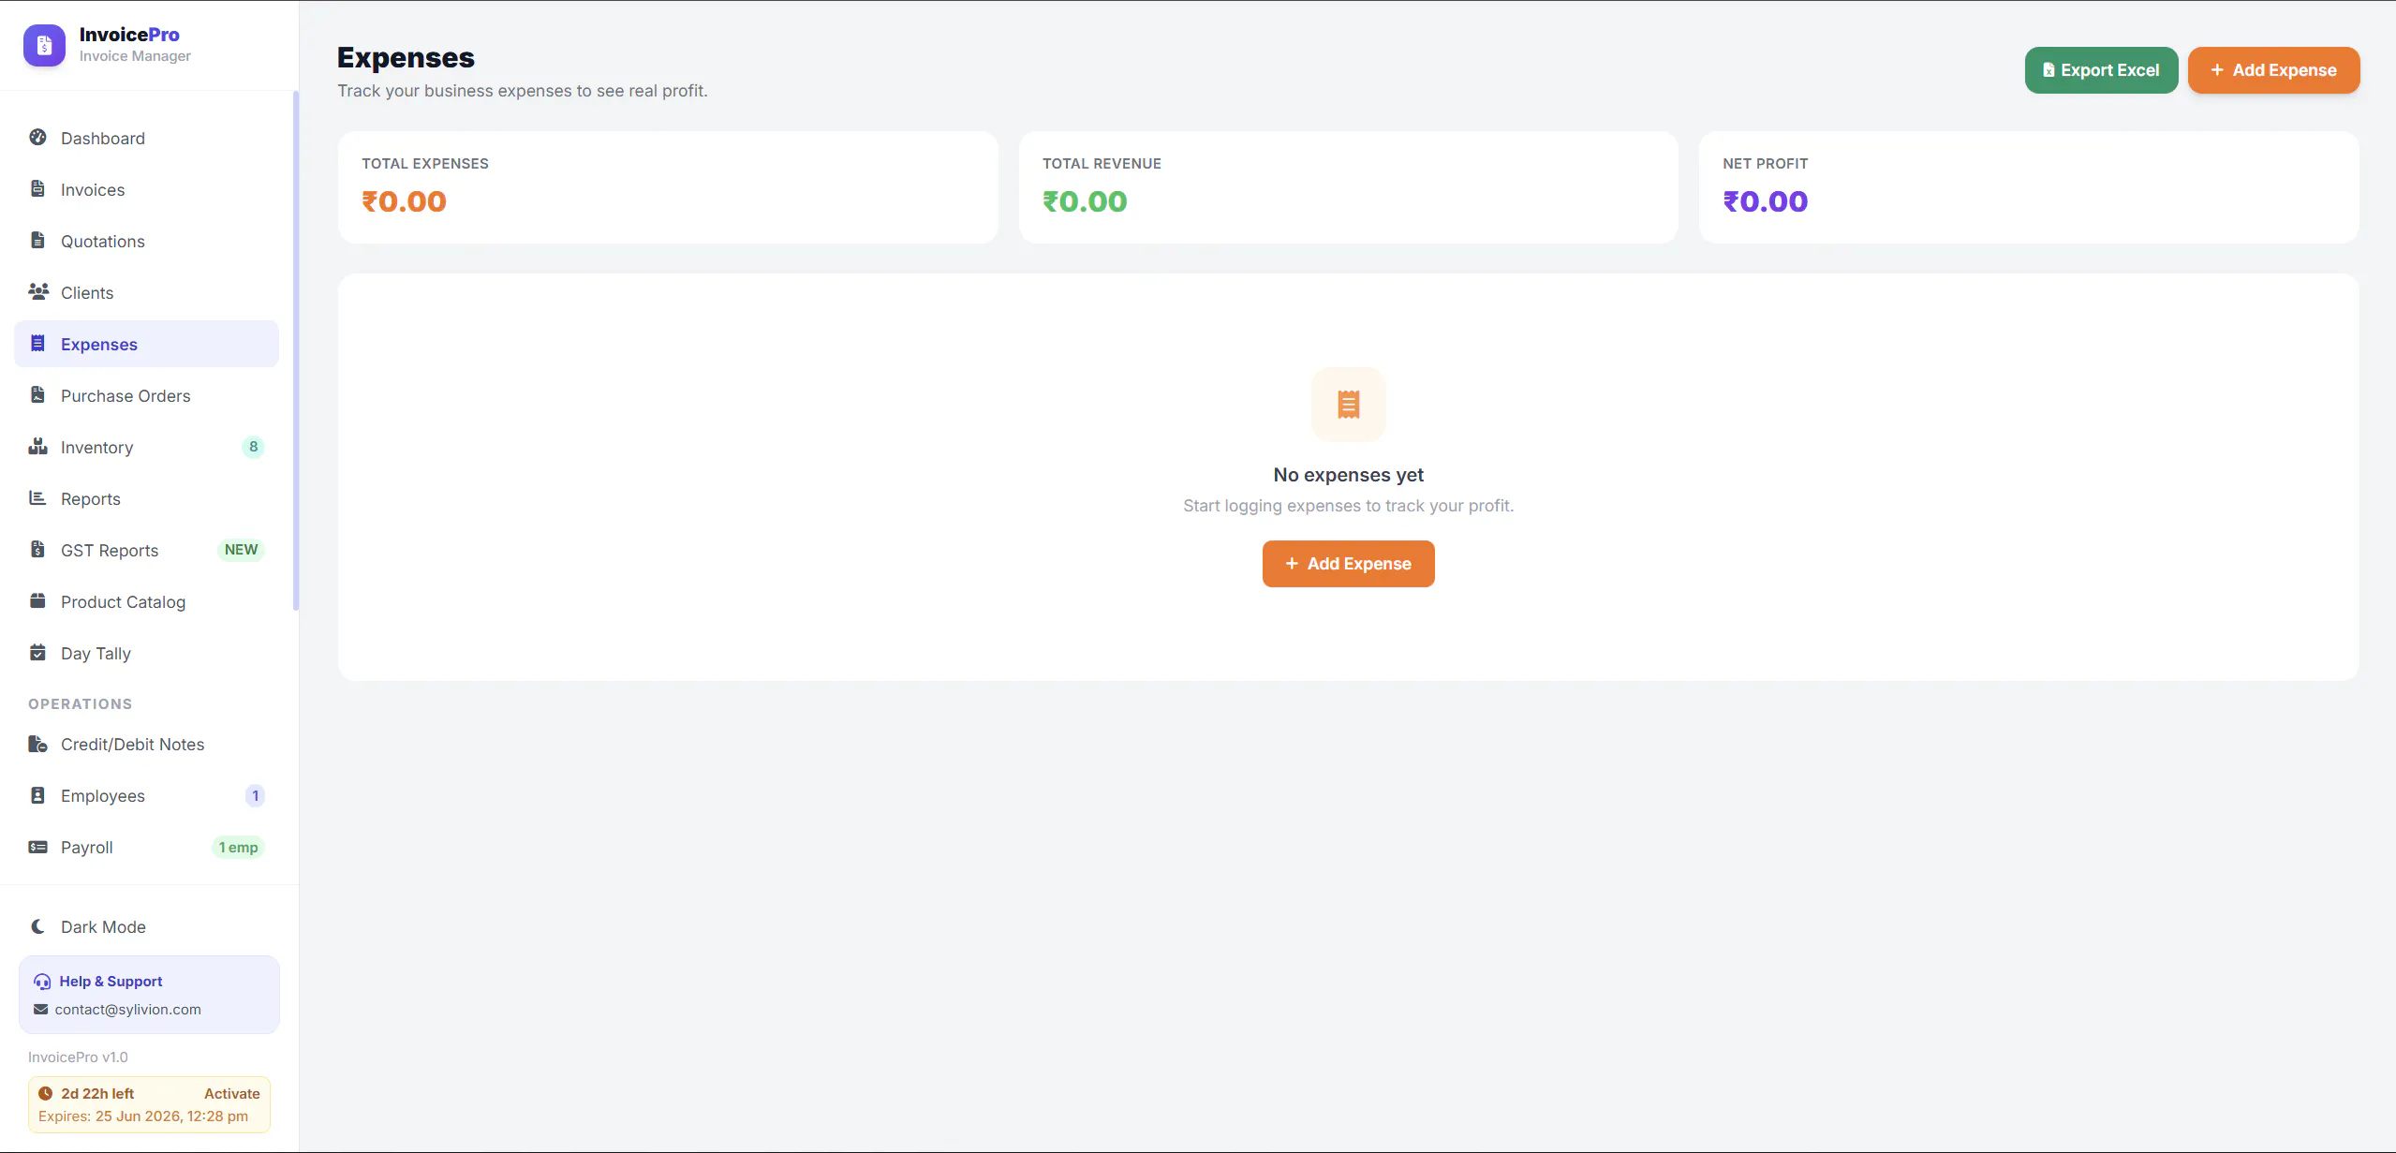Click the Employees count badge 1
This screenshot has width=2396, height=1153.
point(255,795)
